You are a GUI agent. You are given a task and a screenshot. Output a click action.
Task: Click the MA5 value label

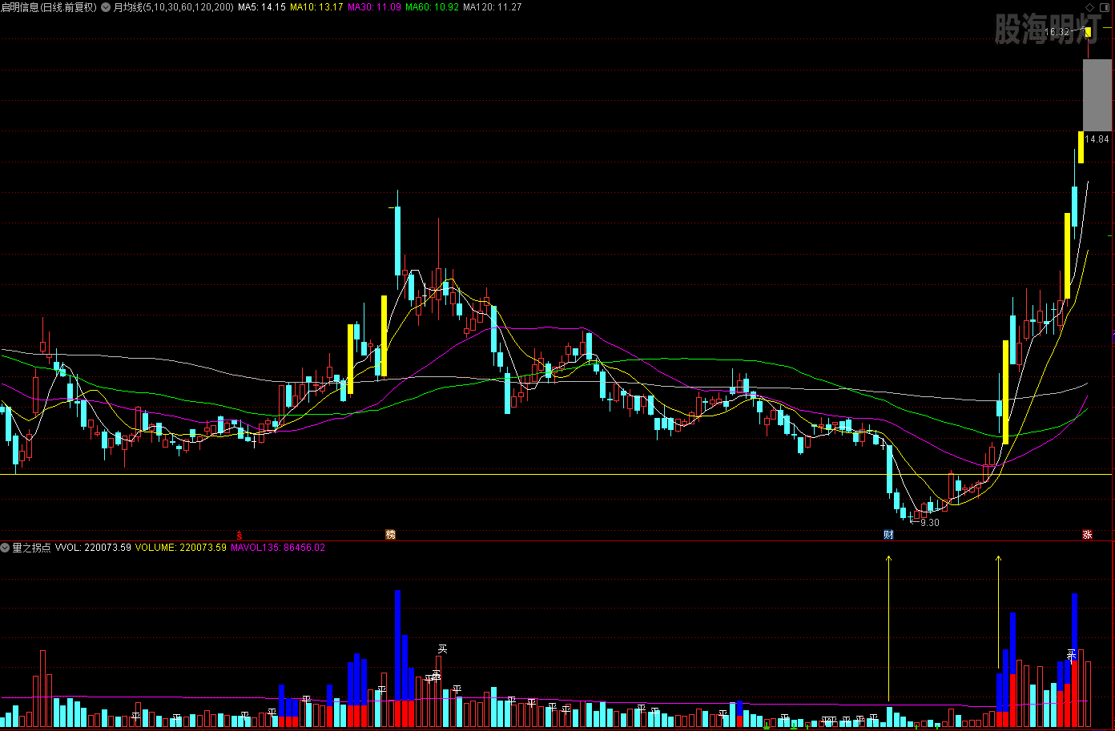262,7
